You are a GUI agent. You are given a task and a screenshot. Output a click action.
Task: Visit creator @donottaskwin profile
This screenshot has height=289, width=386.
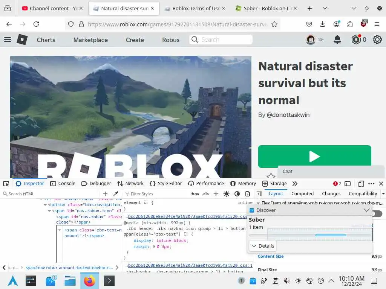pos(288,115)
